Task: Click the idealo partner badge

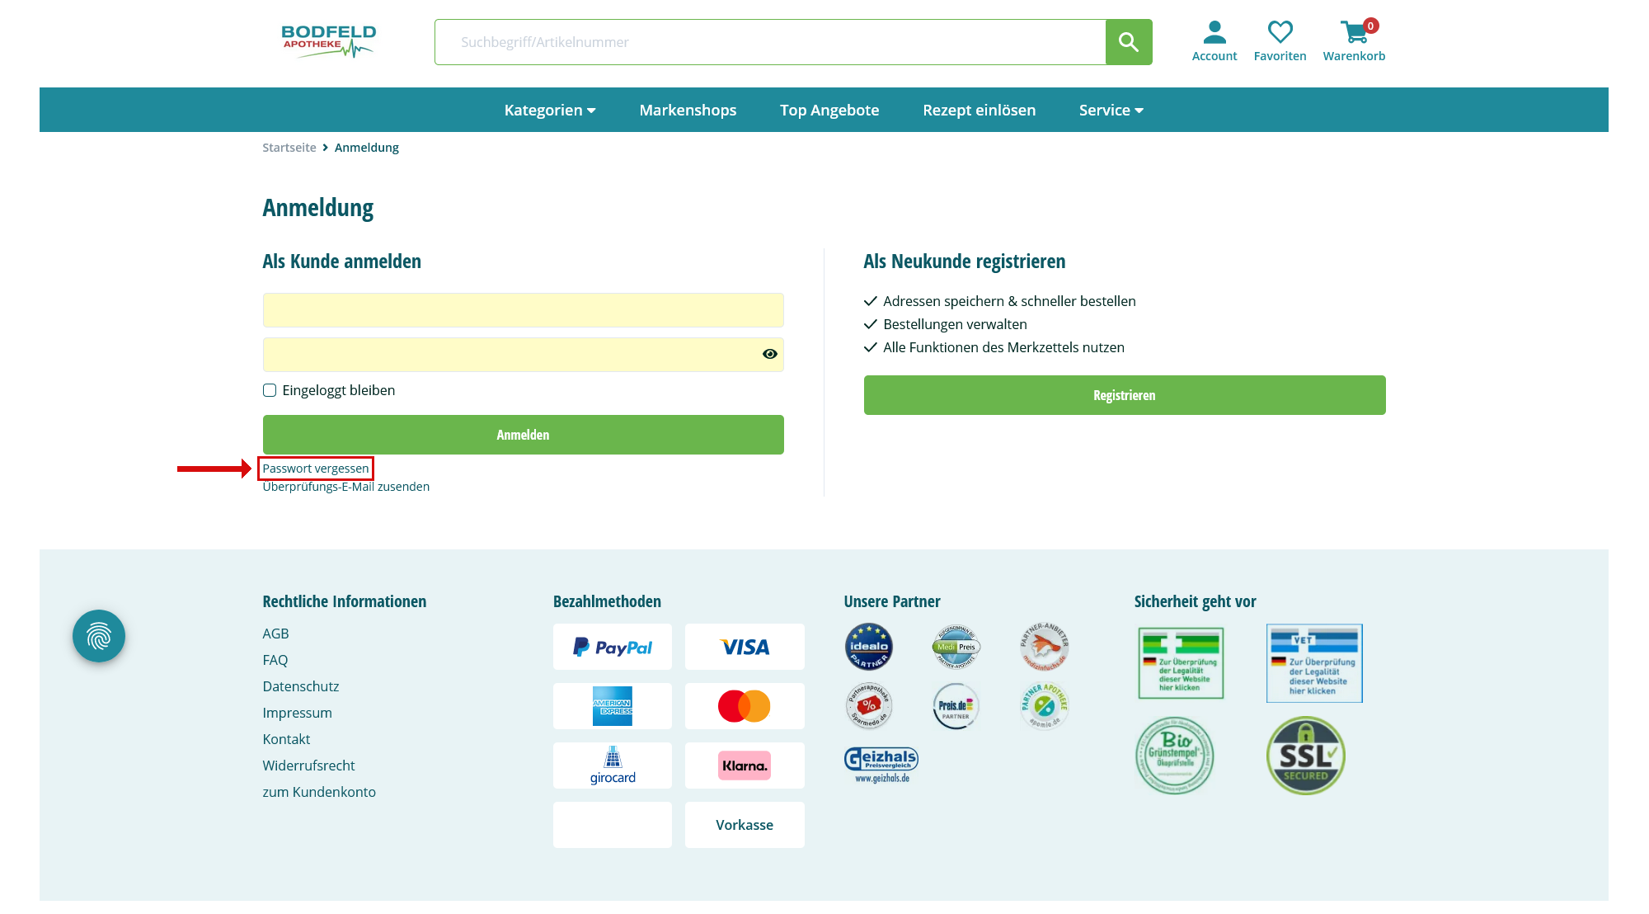Action: click(868, 647)
